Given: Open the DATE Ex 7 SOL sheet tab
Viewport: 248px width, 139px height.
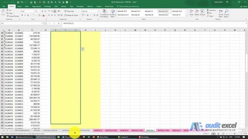Looking at the screenshot, I should 164,131.
